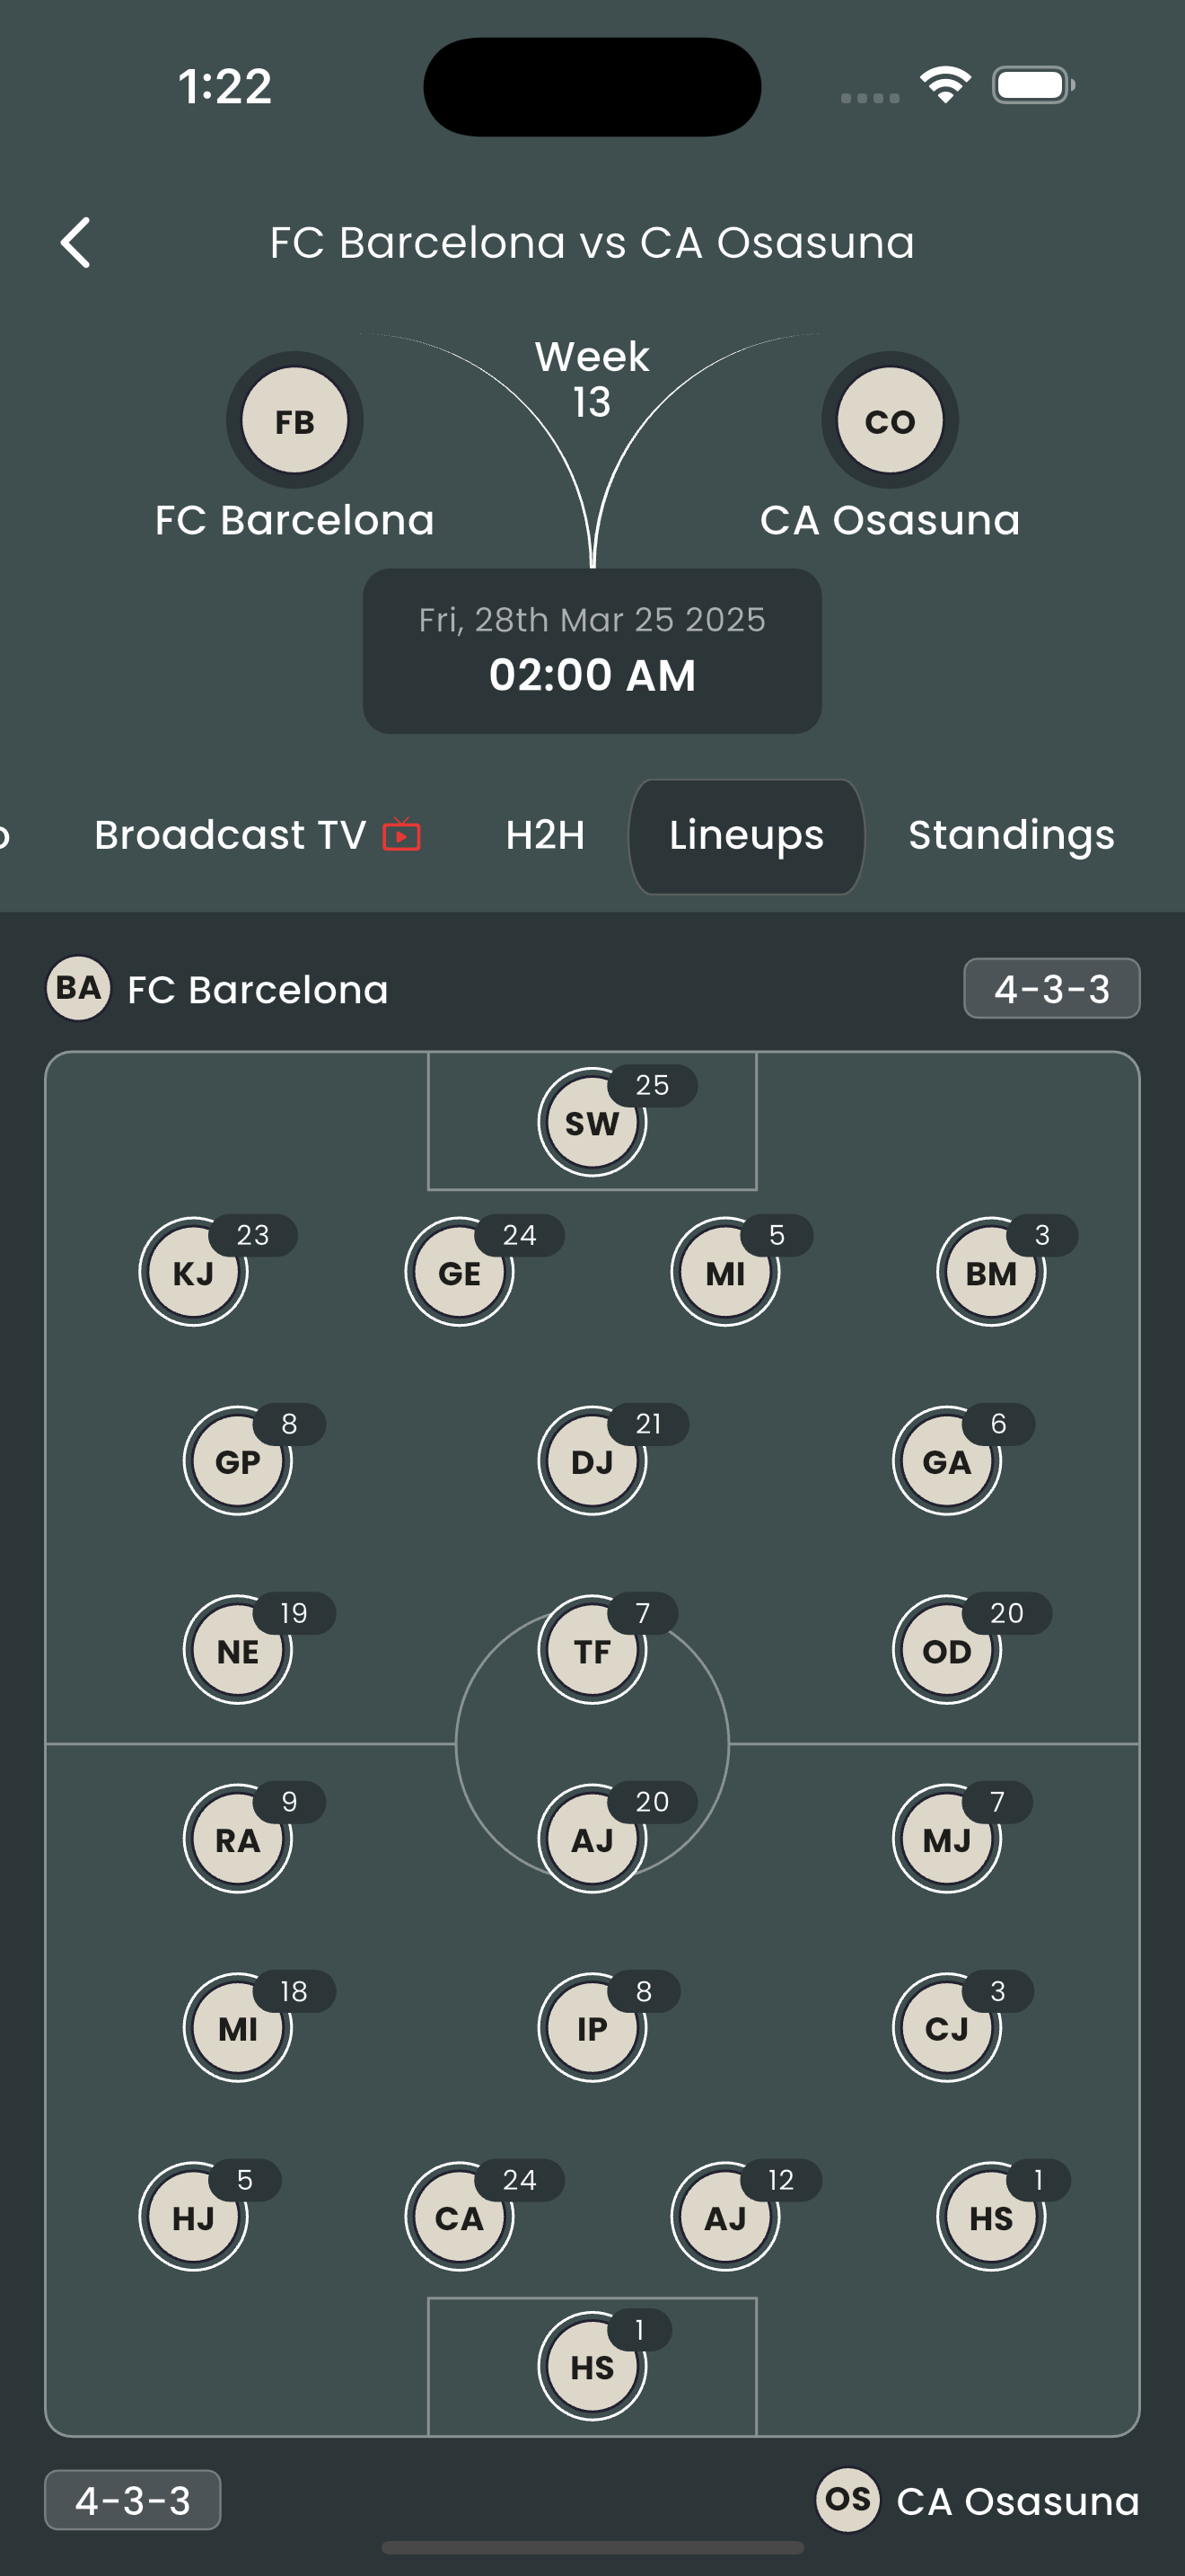This screenshot has width=1185, height=2576.
Task: Open player DJ with number 21
Action: [x=592, y=1461]
